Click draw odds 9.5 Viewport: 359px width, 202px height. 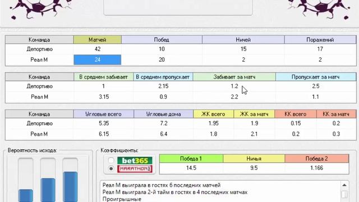pos(254,168)
